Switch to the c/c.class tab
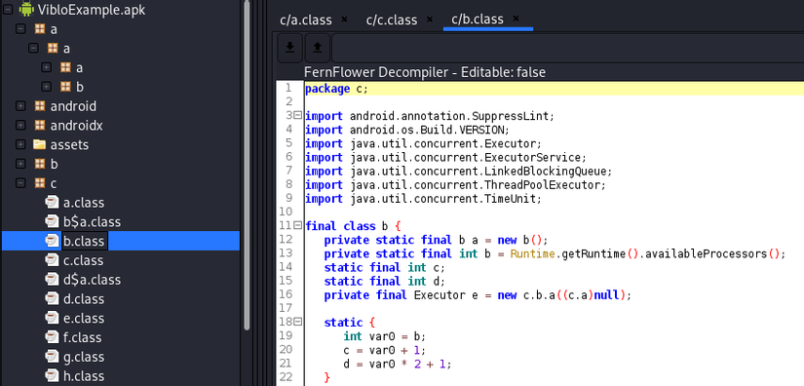 click(391, 20)
